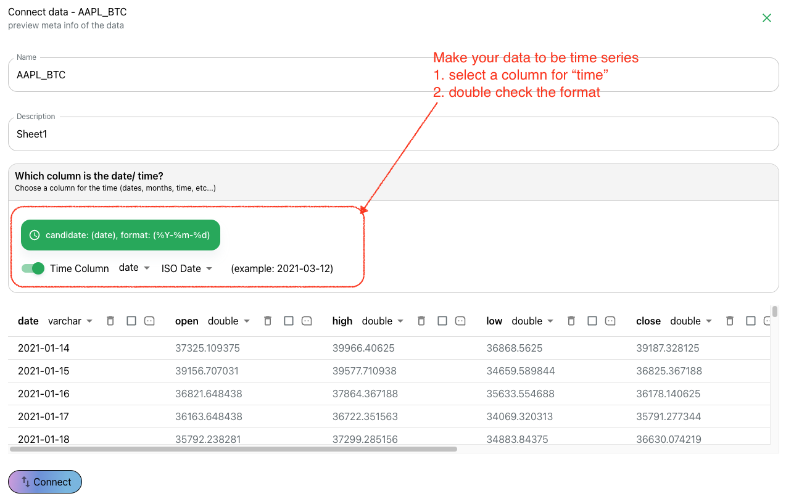Viewport: 786px width, 504px height.
Task: Click the trash icon for open column
Action: click(x=268, y=321)
